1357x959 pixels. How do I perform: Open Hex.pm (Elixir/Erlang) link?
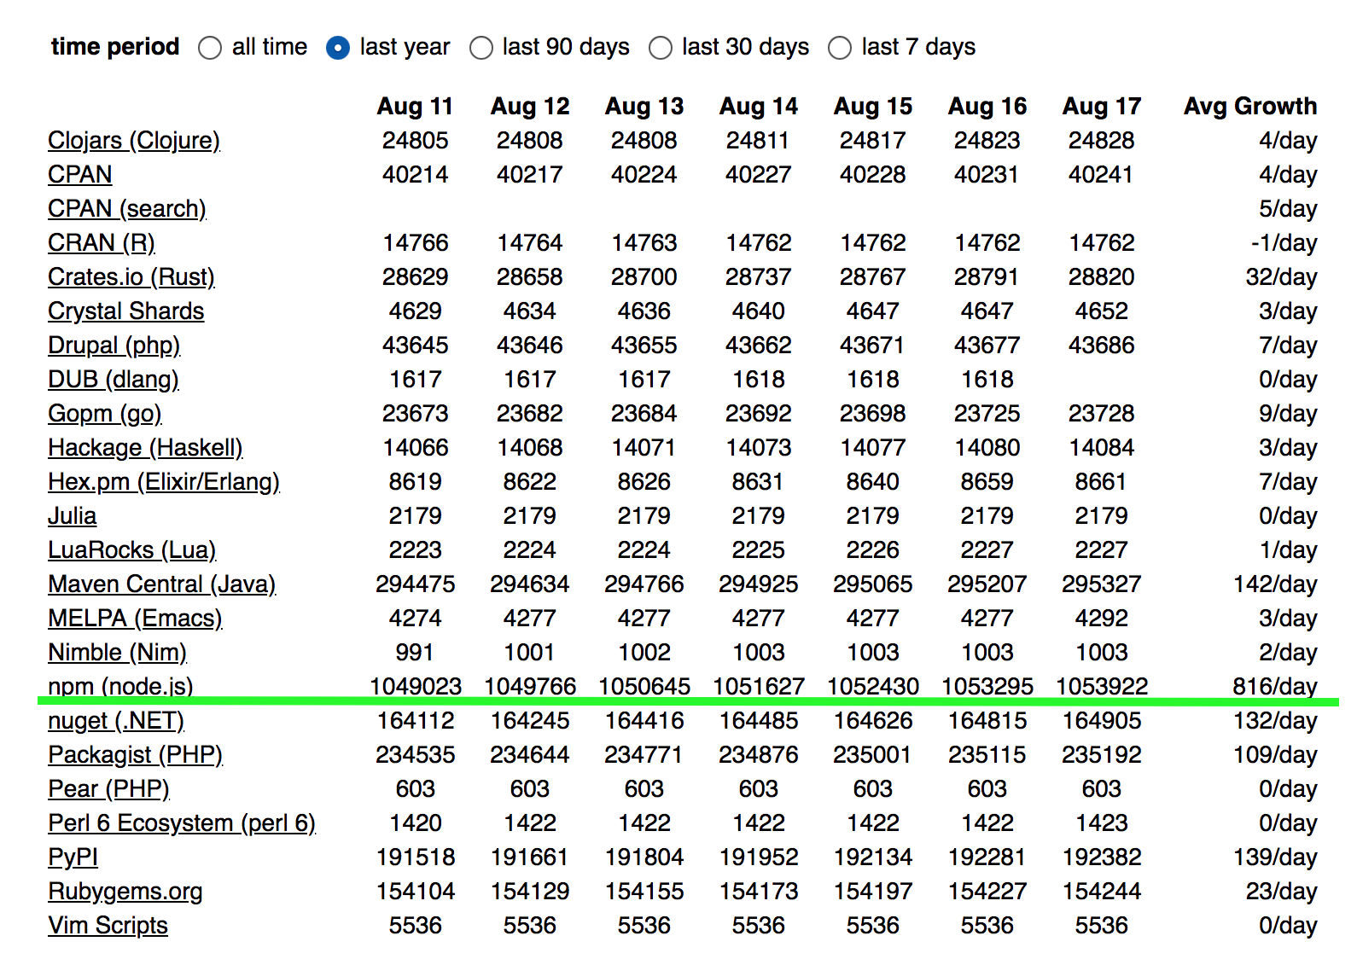(x=164, y=482)
